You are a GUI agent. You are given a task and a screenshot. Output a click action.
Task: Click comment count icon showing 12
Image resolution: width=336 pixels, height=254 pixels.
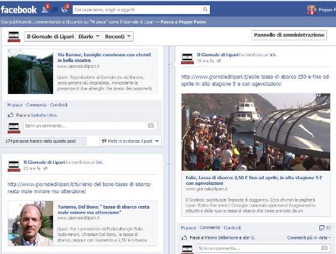point(322,228)
